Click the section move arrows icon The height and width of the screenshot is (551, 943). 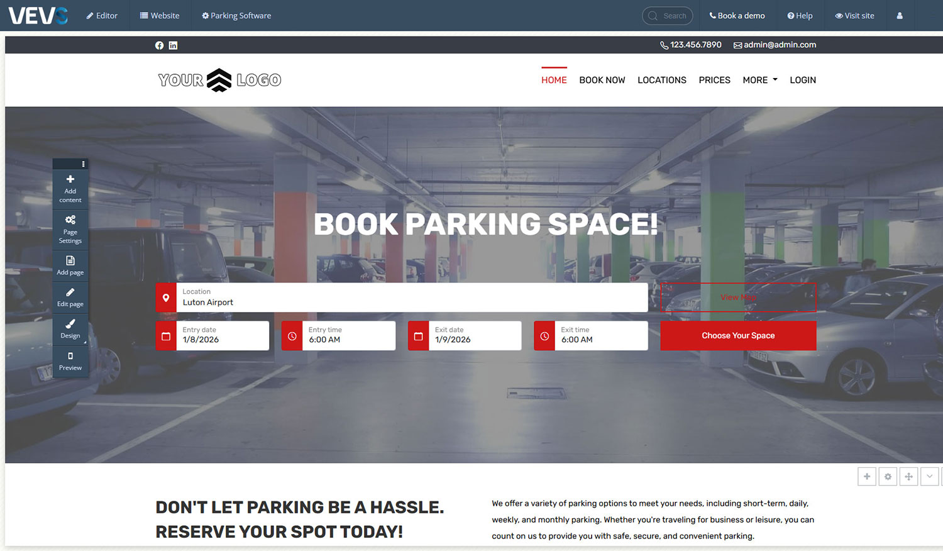click(x=908, y=477)
